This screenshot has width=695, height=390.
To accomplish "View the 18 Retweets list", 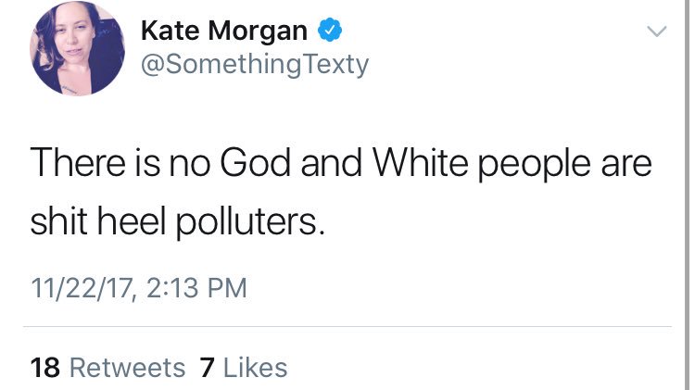I will click(107, 368).
